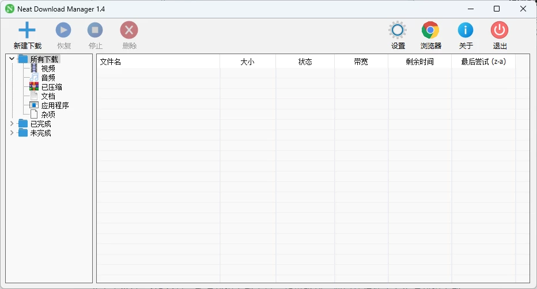This screenshot has height=289, width=537.
Task: Sort by 大小 column header
Action: (248, 62)
